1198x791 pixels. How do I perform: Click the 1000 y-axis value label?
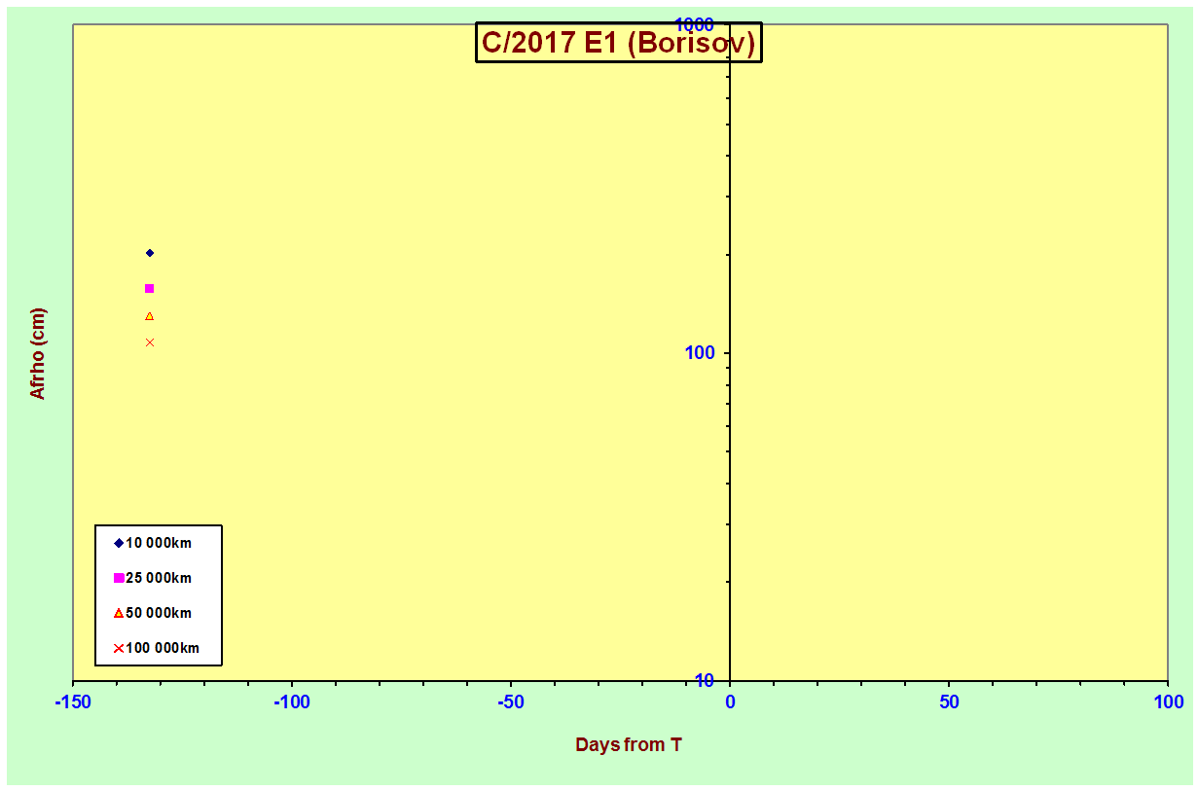[x=695, y=23]
